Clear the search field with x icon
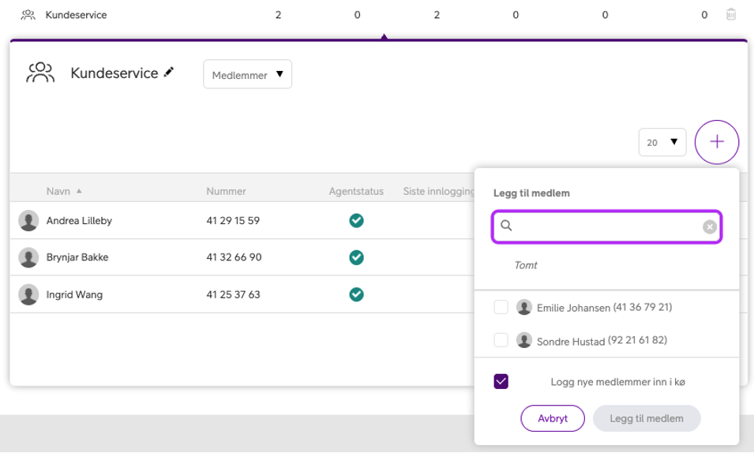 coord(709,226)
